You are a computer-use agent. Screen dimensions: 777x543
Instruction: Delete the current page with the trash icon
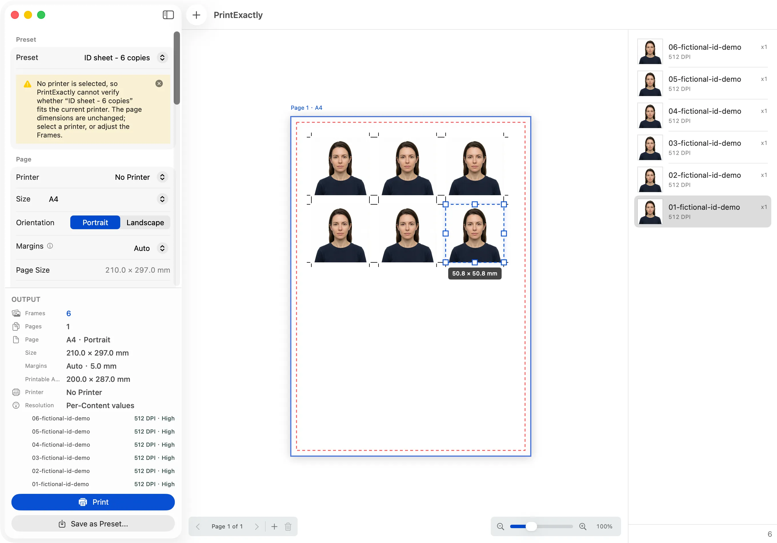288,526
